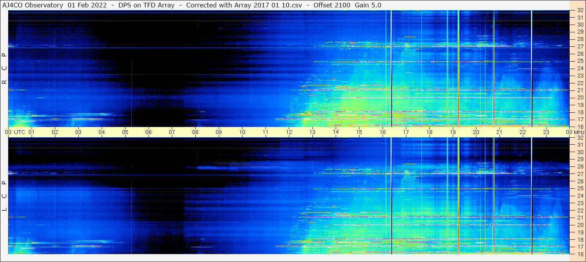Click the 13 hour mark on UTC axis
This screenshot has width=586, height=262.
coord(312,132)
